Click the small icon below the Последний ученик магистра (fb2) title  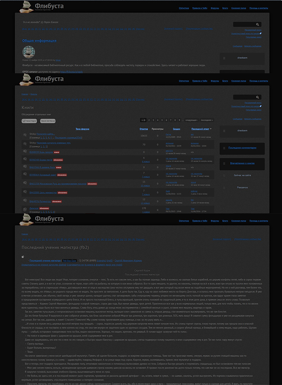23,257
